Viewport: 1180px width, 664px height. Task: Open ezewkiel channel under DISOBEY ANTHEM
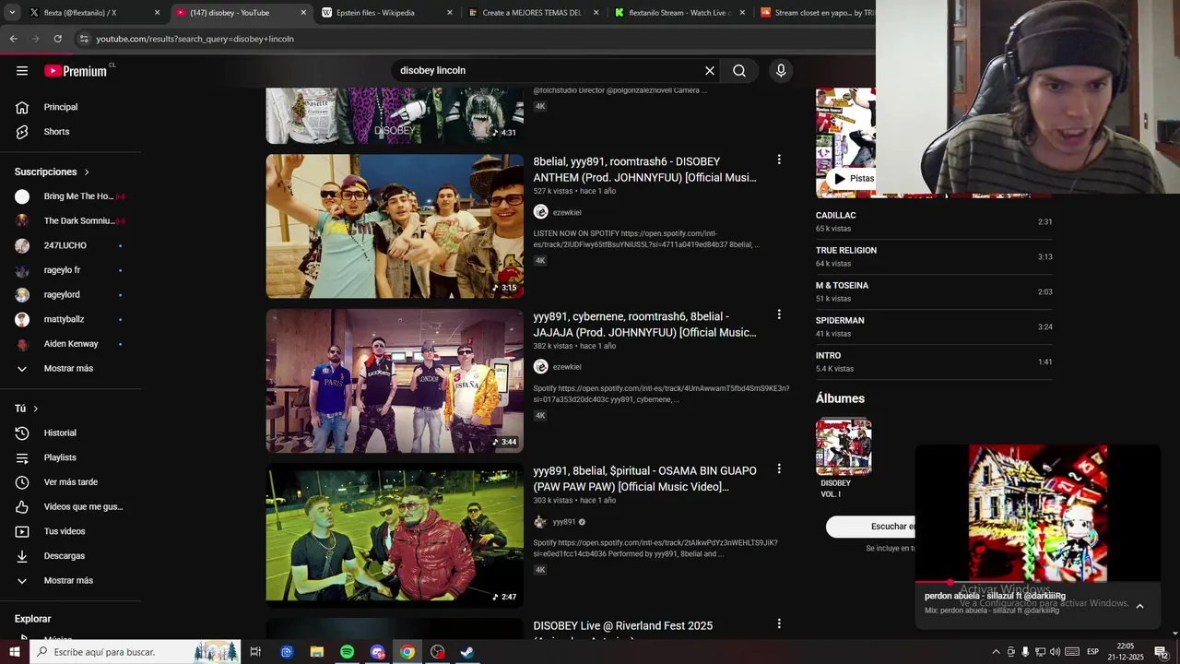point(567,212)
